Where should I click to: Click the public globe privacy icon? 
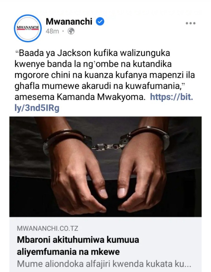click(71, 31)
